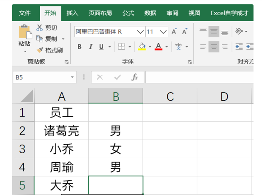Cut selection with the scissors icon

click(x=39, y=27)
